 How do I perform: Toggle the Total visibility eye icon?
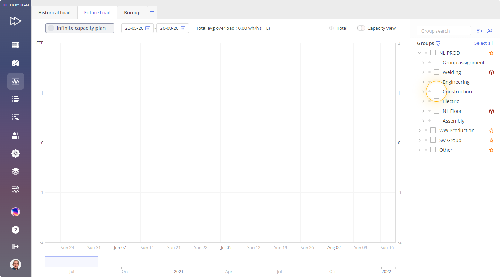(331, 28)
